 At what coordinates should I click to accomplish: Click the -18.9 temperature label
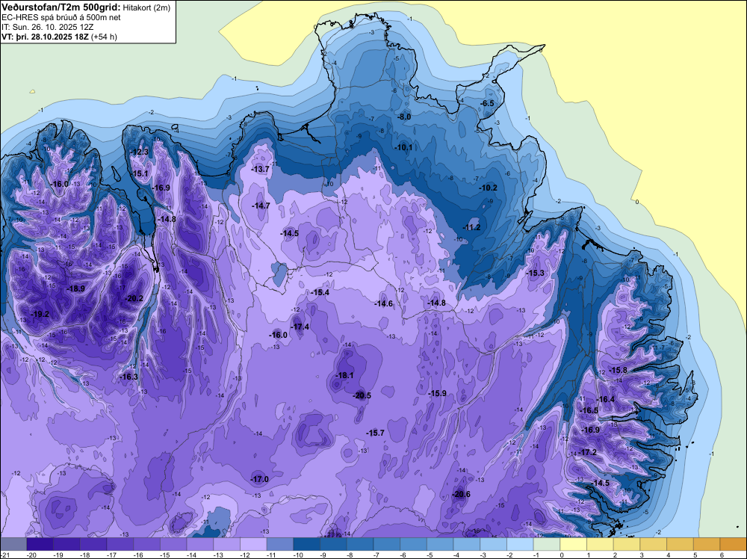pyautogui.click(x=75, y=288)
